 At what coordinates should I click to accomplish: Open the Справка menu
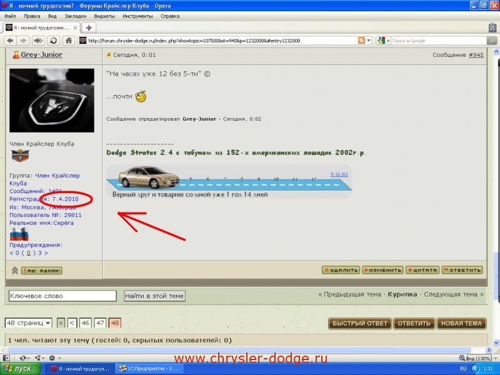(x=170, y=16)
